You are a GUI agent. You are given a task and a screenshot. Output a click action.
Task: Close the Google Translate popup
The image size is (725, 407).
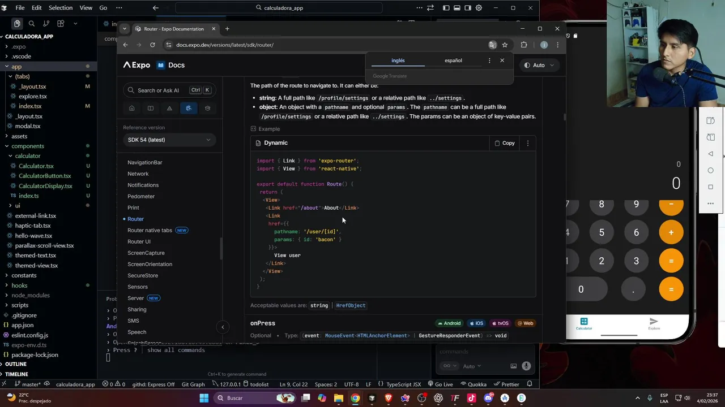pos(502,60)
